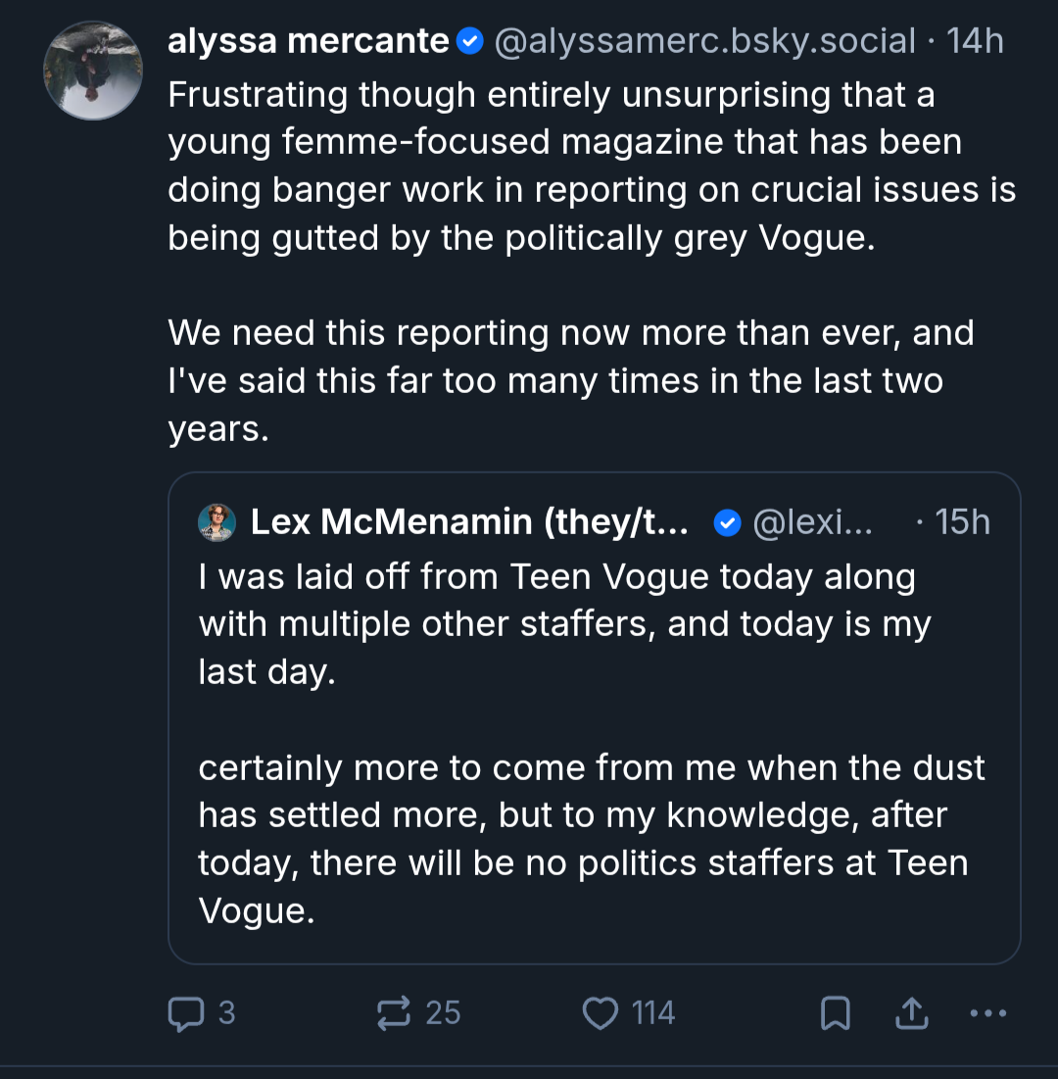Repost this post via arrows icon
The image size is (1058, 1079).
click(x=394, y=1013)
